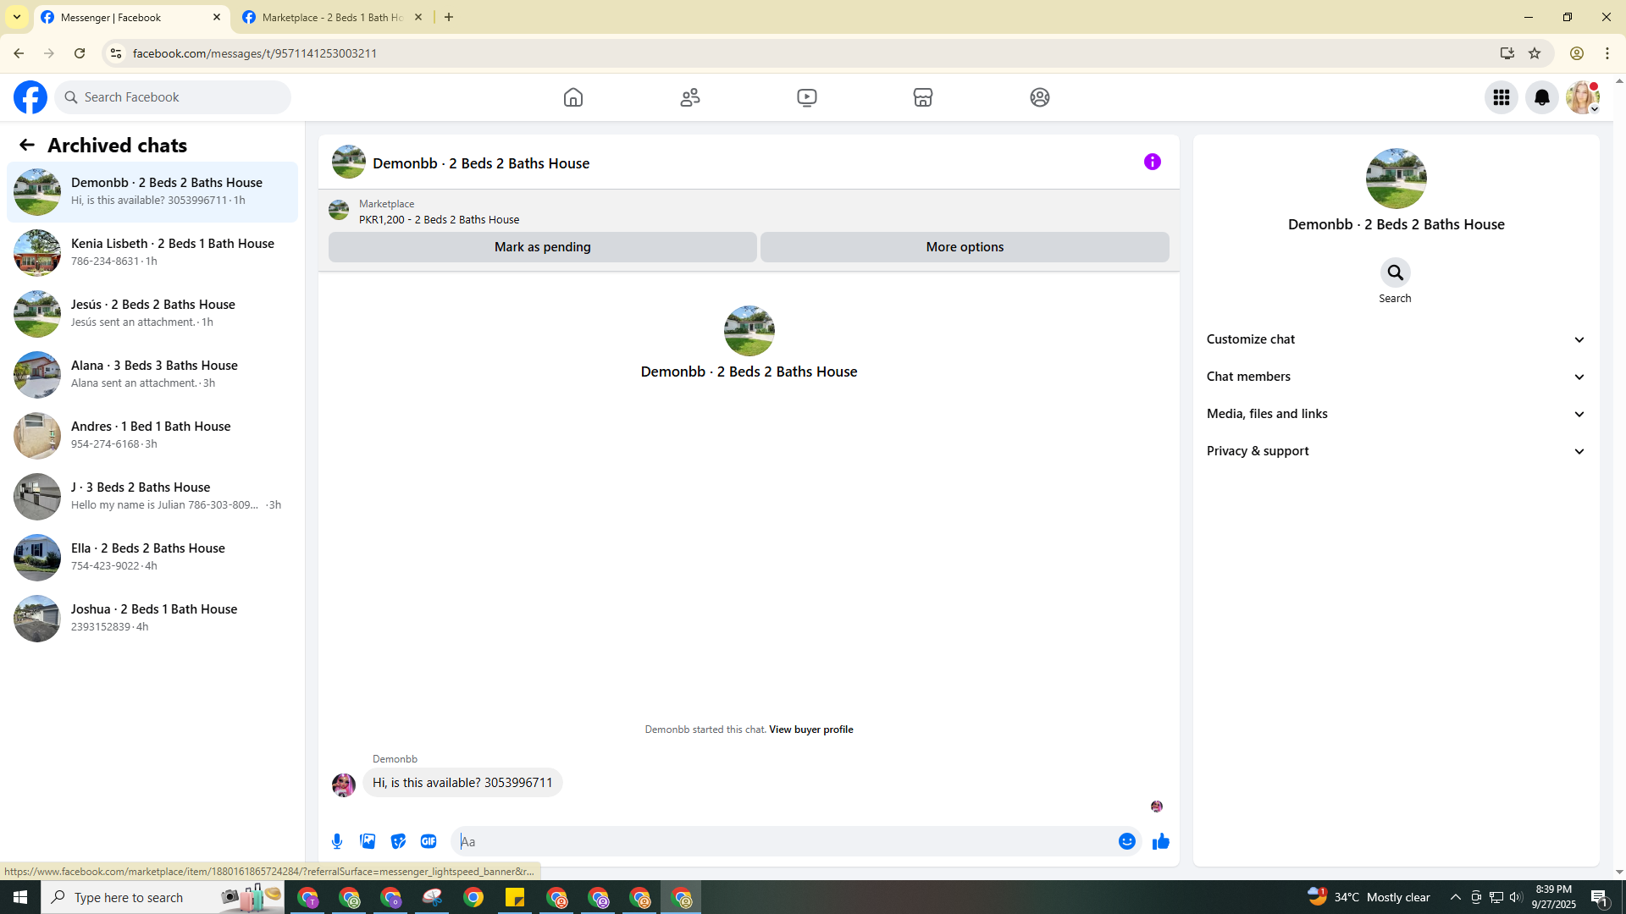
Task: Open the Facebook apps grid menu
Action: click(1501, 97)
